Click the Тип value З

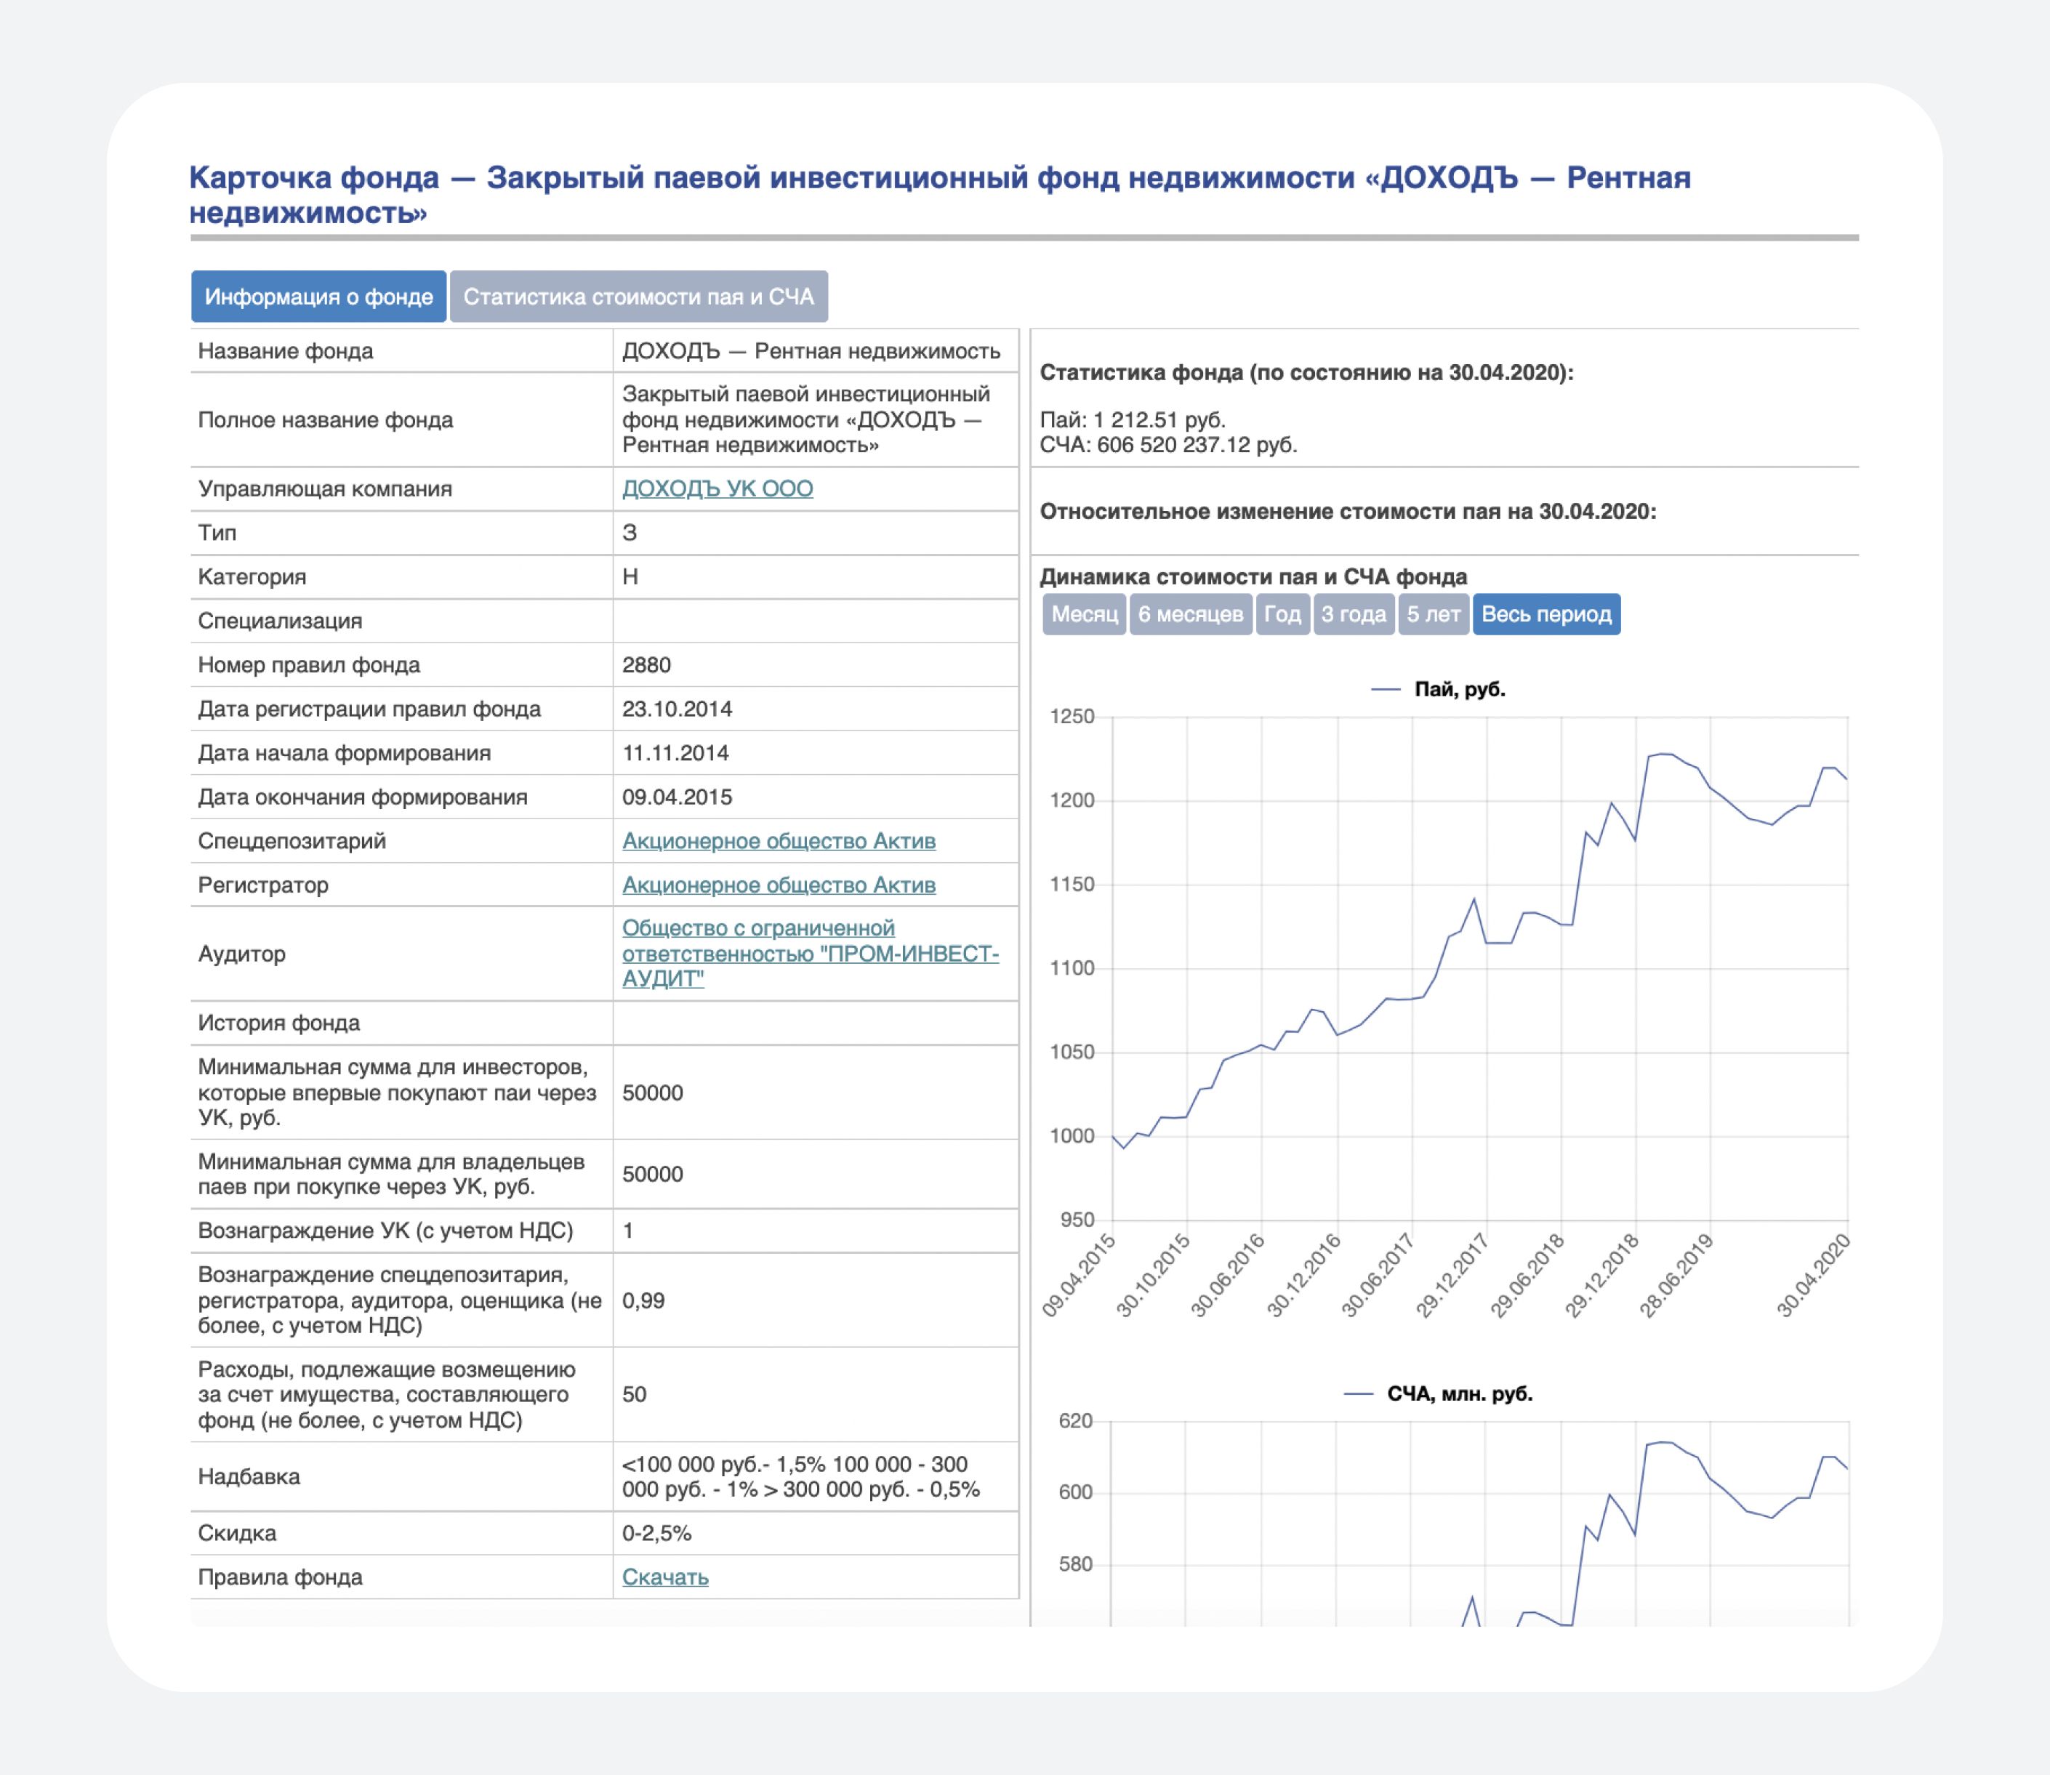point(629,533)
